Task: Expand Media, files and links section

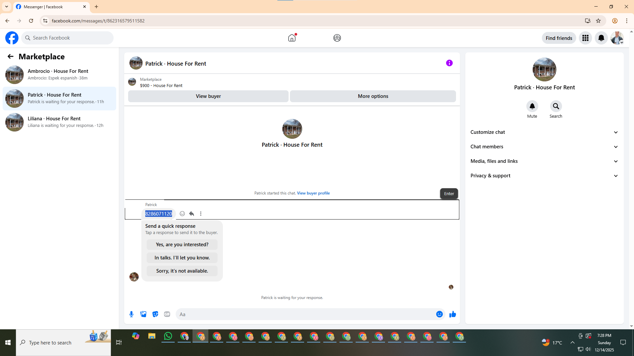Action: (x=544, y=161)
